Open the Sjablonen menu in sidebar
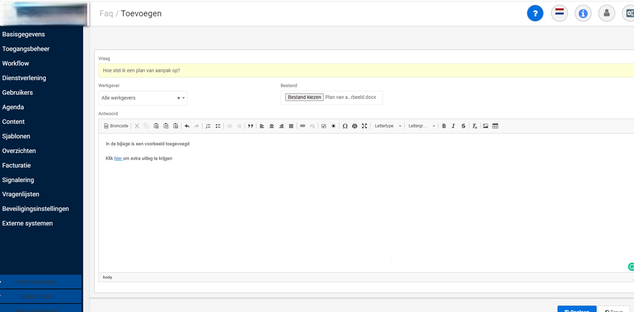634x312 pixels. click(x=16, y=136)
